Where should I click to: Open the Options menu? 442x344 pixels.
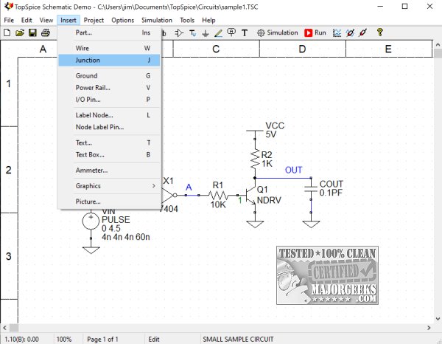point(122,21)
